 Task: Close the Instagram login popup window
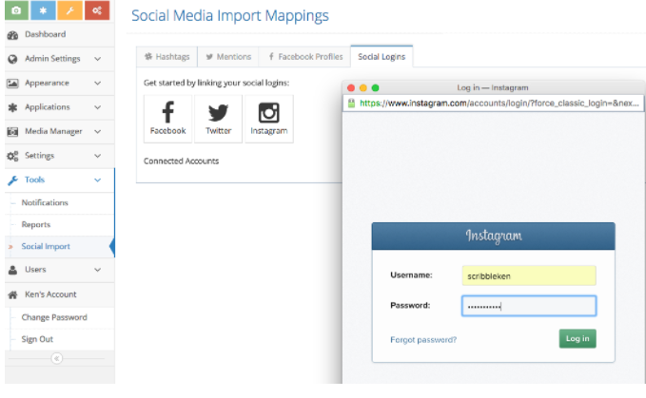pyautogui.click(x=351, y=88)
